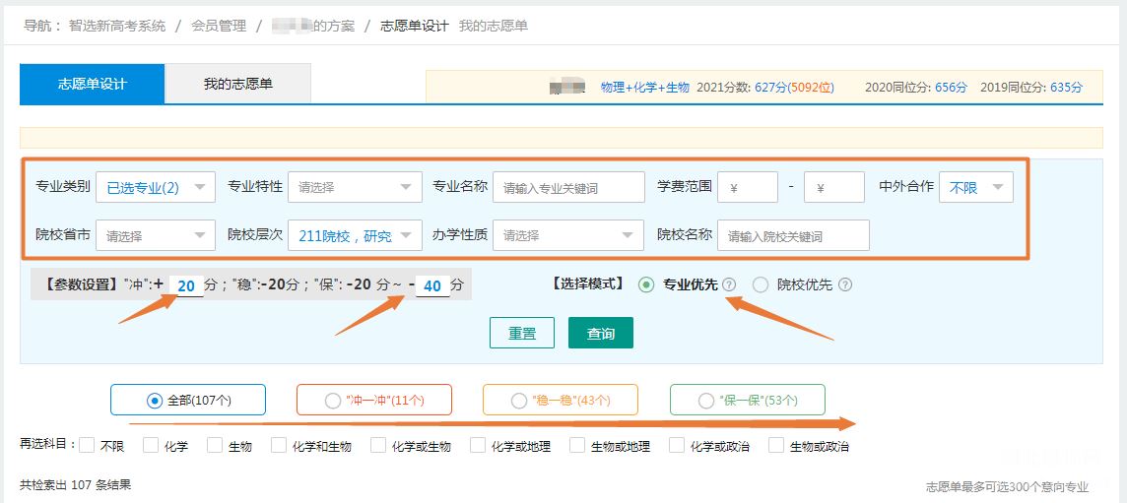Screen dimensions: 1127x503
Task: Expand the 院校层次 dropdown
Action: (355, 235)
